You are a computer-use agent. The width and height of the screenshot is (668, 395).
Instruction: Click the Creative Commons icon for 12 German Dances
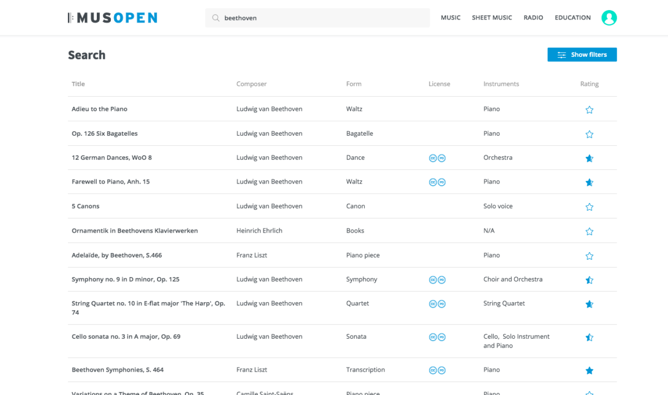point(433,158)
